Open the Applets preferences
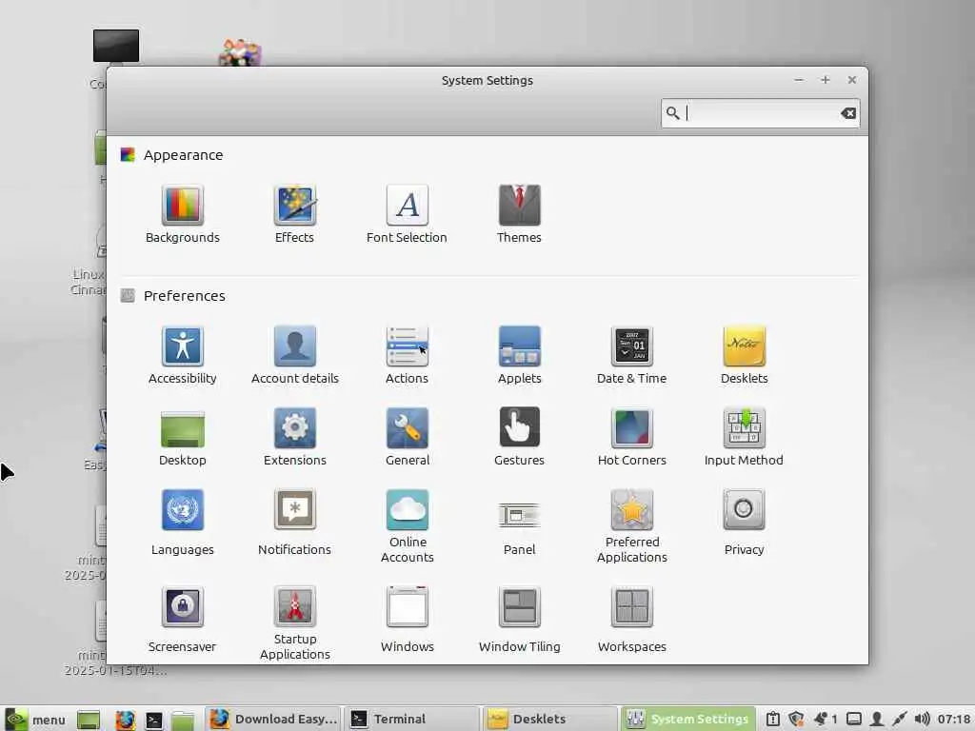The width and height of the screenshot is (975, 731). [519, 355]
